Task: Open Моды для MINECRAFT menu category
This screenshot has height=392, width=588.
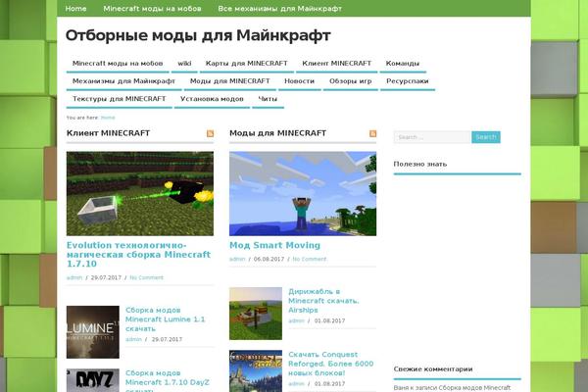Action: [x=230, y=81]
